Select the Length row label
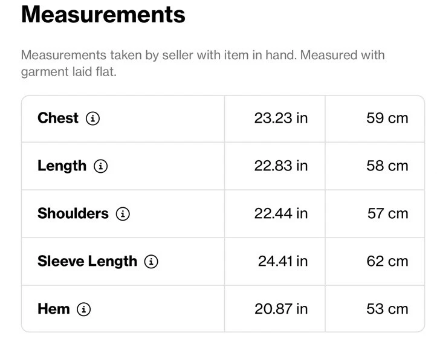 (x=62, y=166)
